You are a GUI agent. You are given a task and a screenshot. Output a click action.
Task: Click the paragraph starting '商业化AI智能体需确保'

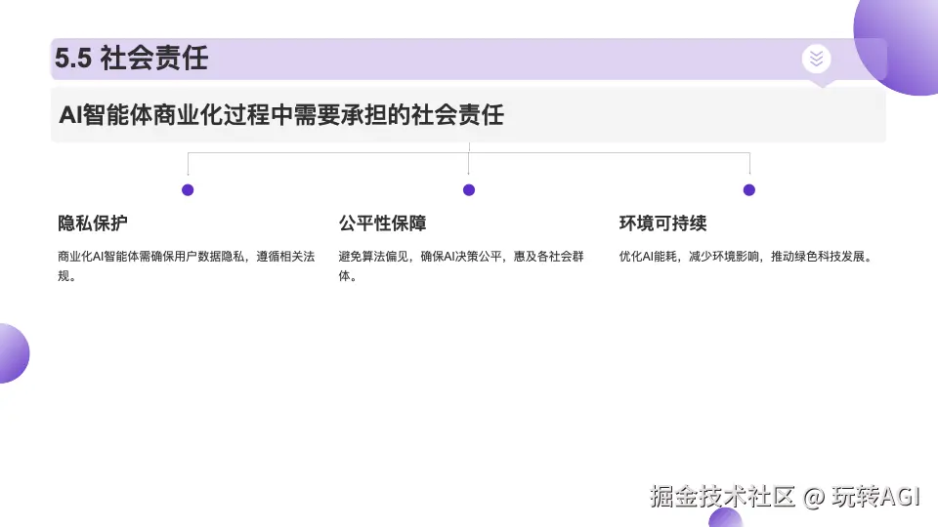pyautogui.click(x=186, y=265)
